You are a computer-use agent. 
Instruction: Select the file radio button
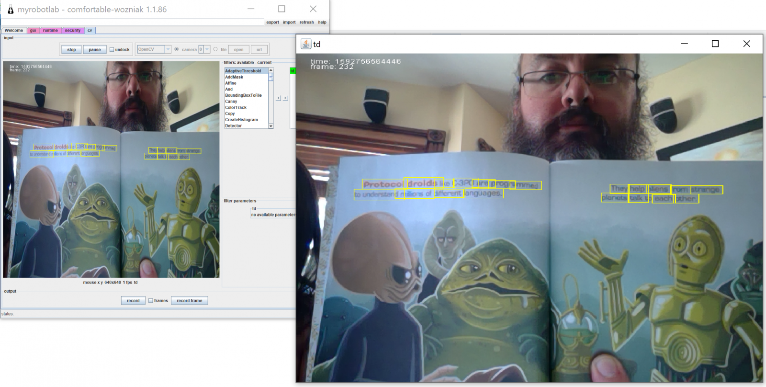tap(215, 49)
